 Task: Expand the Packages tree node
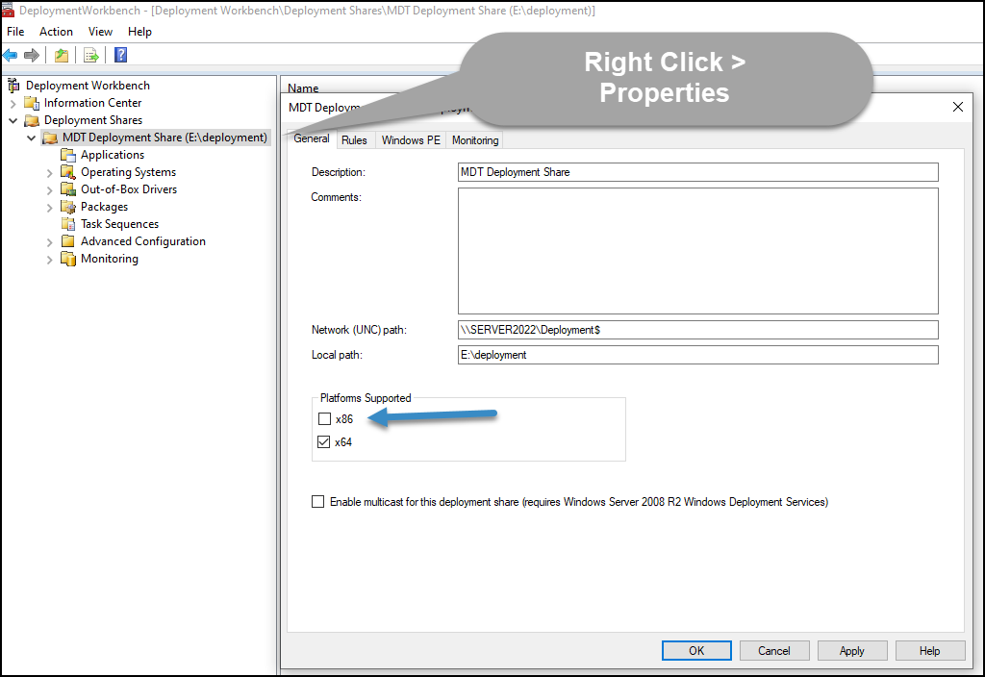tap(50, 207)
